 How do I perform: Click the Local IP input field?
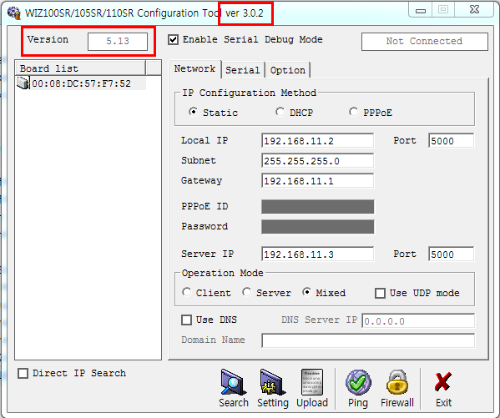317,141
